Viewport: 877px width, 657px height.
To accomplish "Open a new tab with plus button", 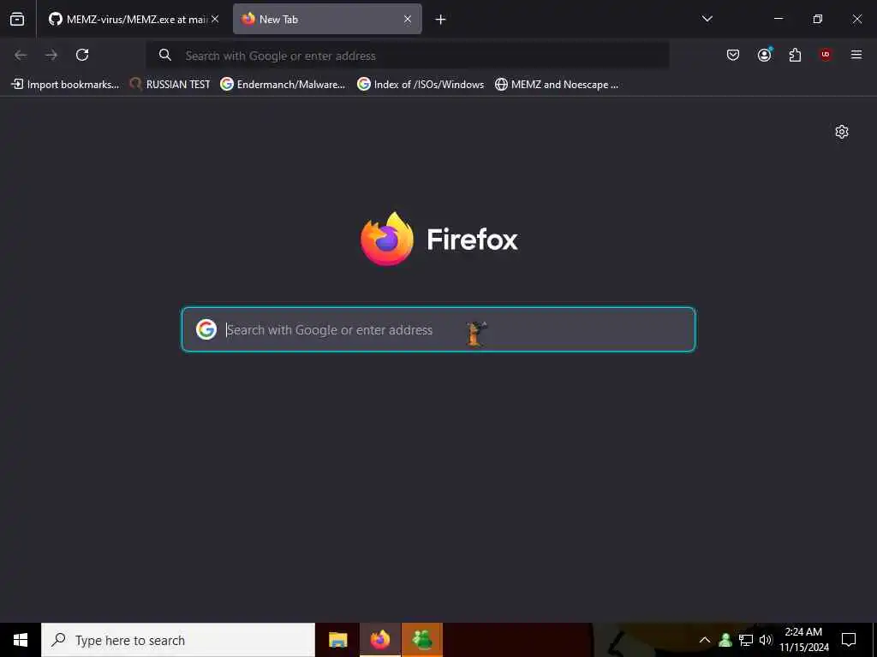I will (441, 20).
